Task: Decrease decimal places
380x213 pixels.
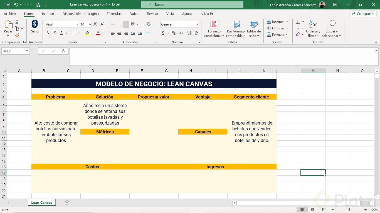Action: click(x=196, y=33)
